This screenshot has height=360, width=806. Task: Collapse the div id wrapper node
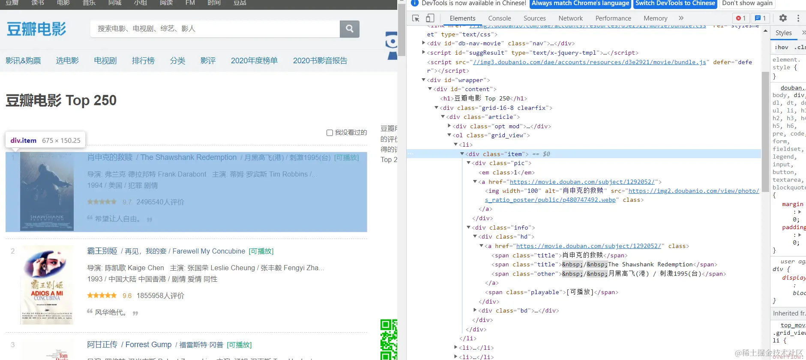click(x=423, y=80)
